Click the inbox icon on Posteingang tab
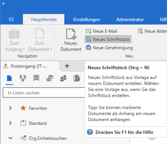Viewport: 167px width, 144px height. click(6, 66)
